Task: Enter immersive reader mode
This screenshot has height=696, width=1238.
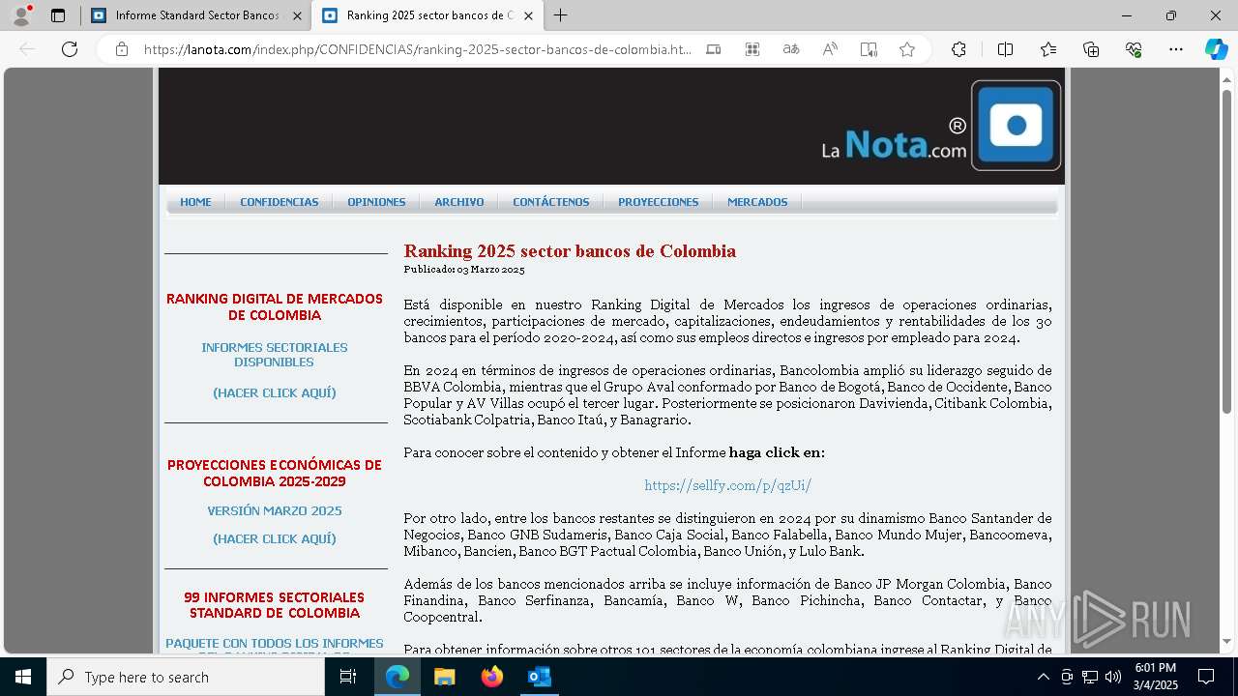Action: (x=869, y=49)
